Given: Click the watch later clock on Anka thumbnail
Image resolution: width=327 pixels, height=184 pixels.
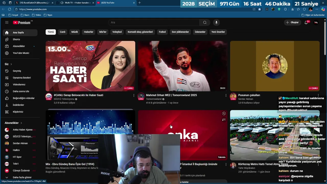Looking at the screenshot, I should click(x=224, y=113).
